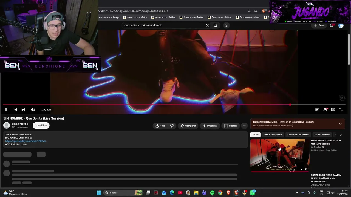
Task: Open the Windows Start menu
Action: point(99,193)
